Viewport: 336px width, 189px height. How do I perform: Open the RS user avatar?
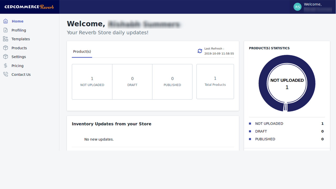[297, 7]
